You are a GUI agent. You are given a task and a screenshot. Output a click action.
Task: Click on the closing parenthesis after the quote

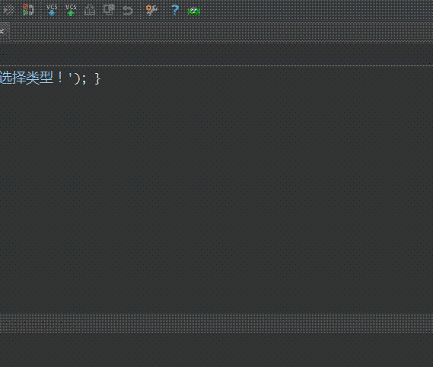[77, 78]
